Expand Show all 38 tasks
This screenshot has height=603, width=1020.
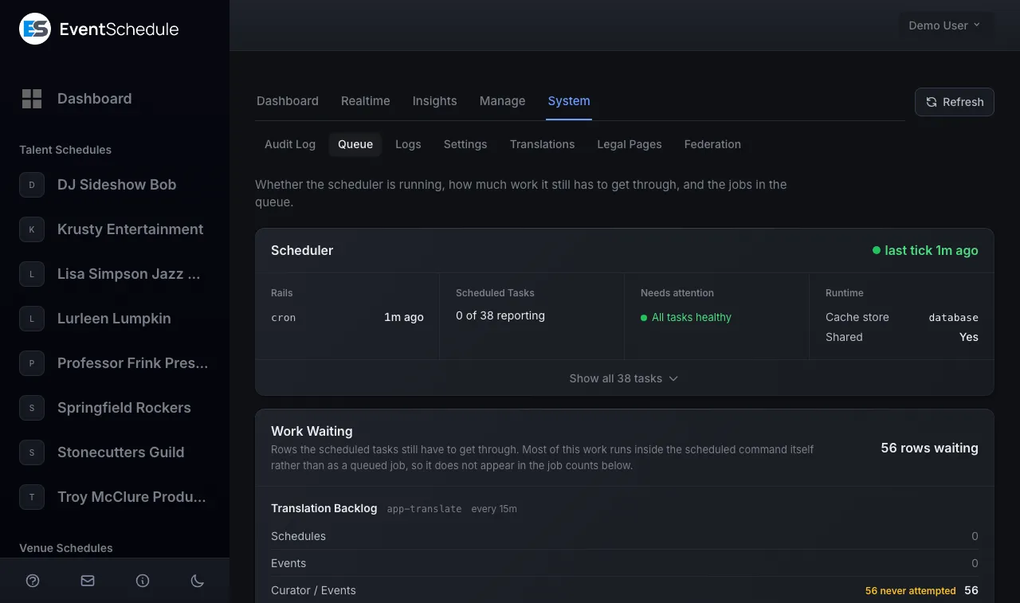click(624, 378)
